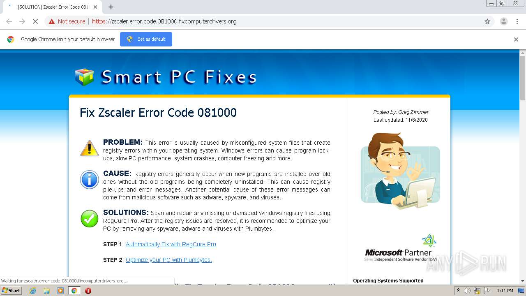Open the Windows Start menu
The width and height of the screenshot is (526, 296).
coord(12,290)
